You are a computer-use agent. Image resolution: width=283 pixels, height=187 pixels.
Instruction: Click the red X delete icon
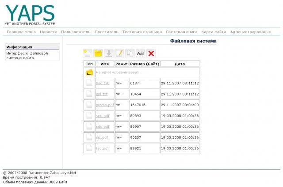click(151, 53)
